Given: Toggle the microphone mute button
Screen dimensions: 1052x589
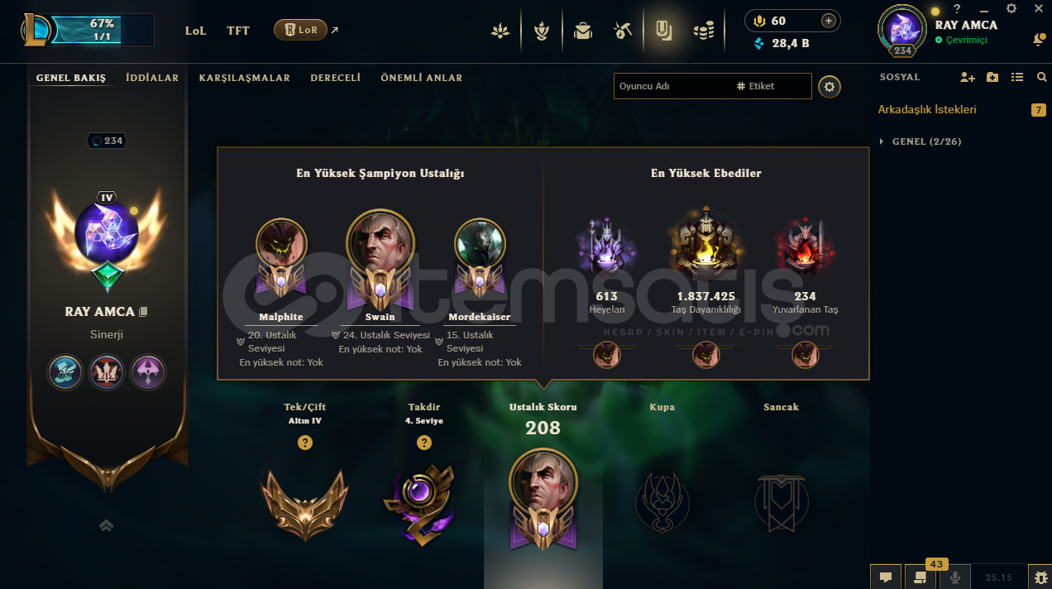Looking at the screenshot, I should pos(954,577).
